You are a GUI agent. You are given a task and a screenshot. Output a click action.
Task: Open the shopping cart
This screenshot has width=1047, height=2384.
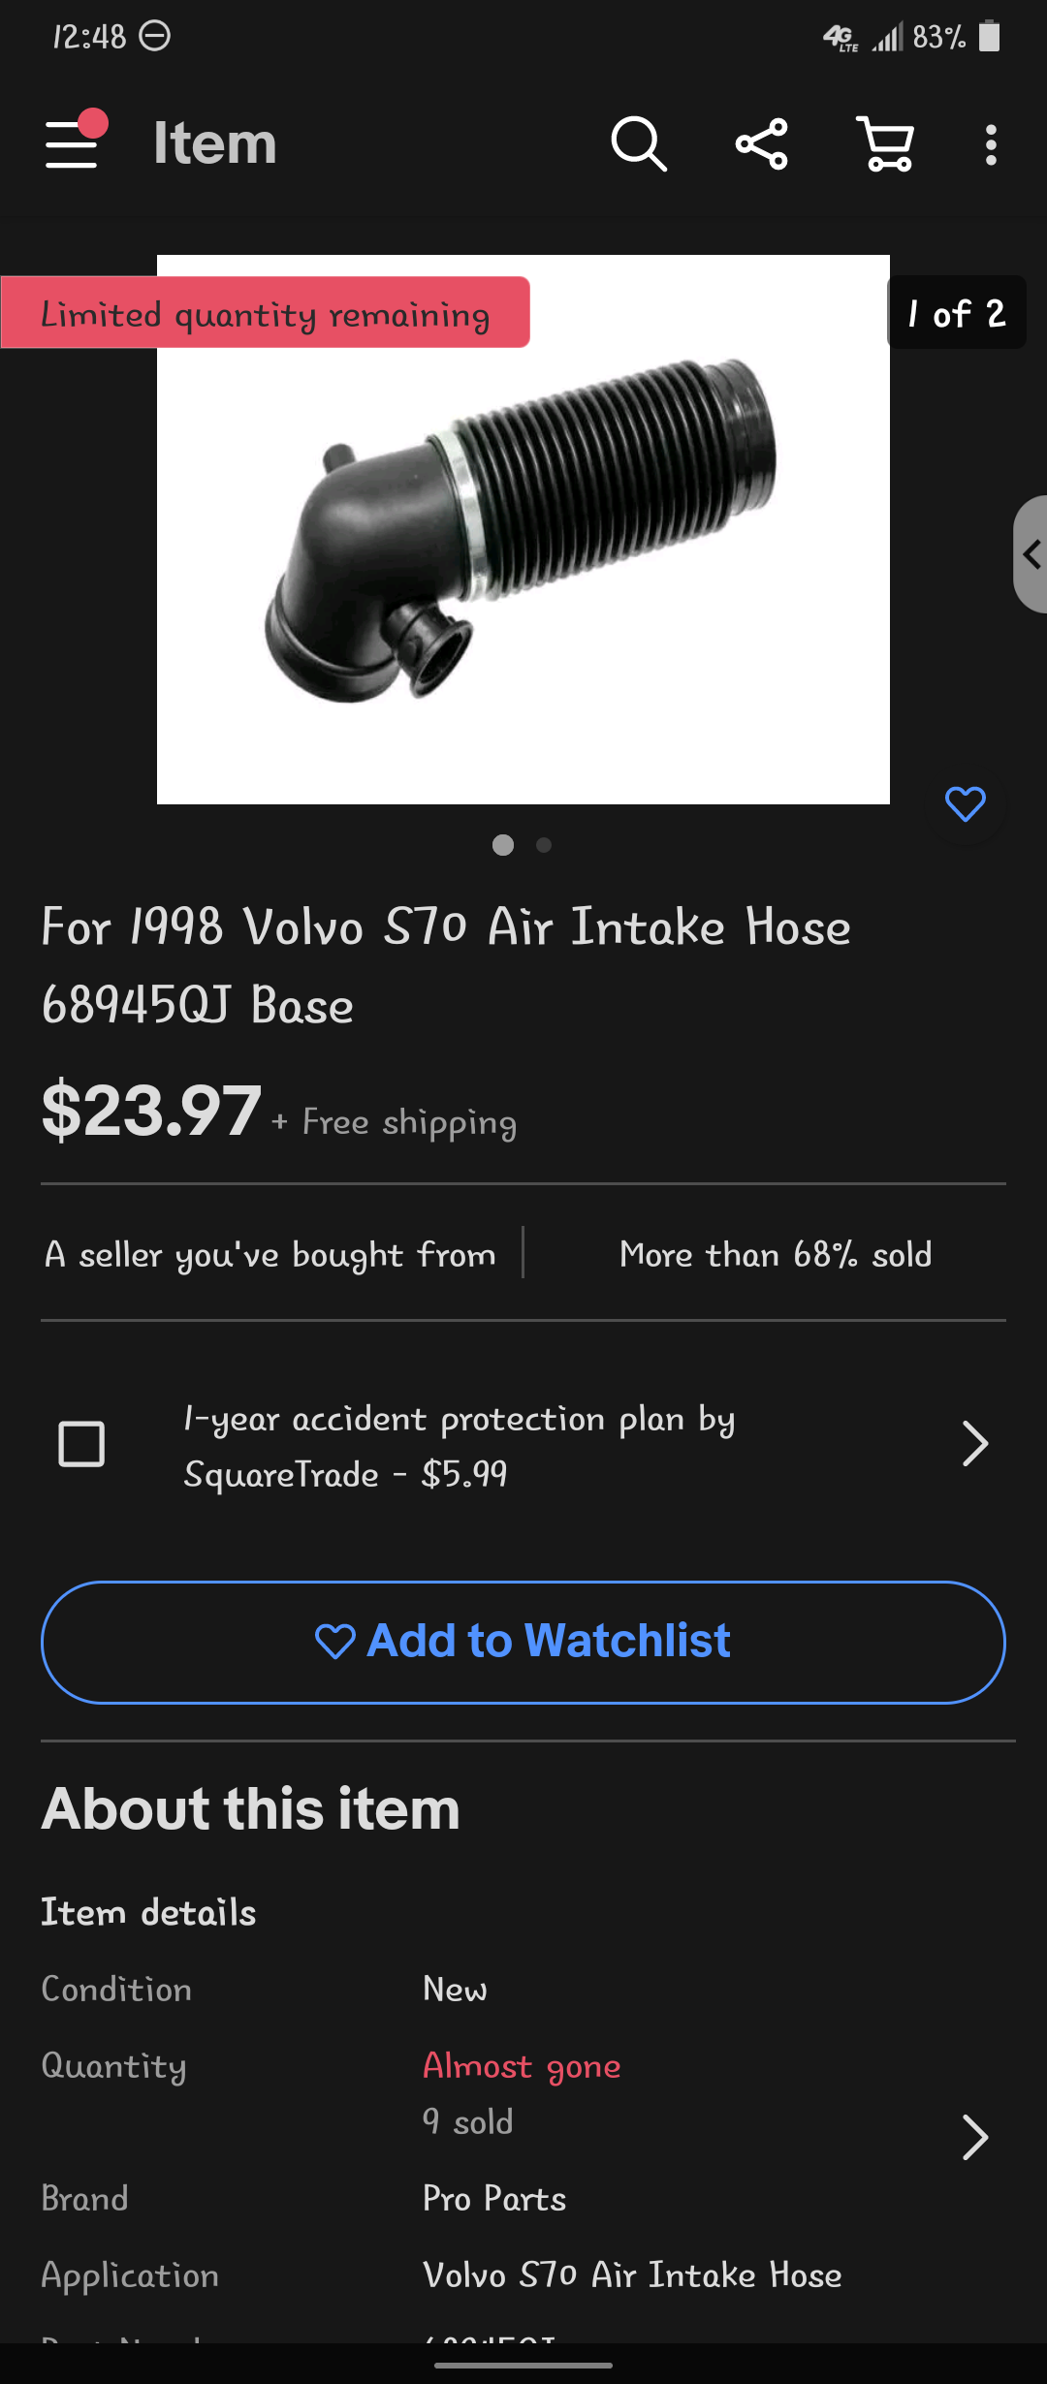click(x=886, y=144)
